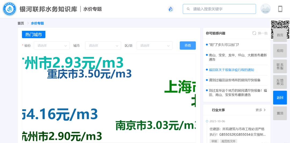290x143 pixels.
Task: Open the mobile phone version icon
Action: 280,9
